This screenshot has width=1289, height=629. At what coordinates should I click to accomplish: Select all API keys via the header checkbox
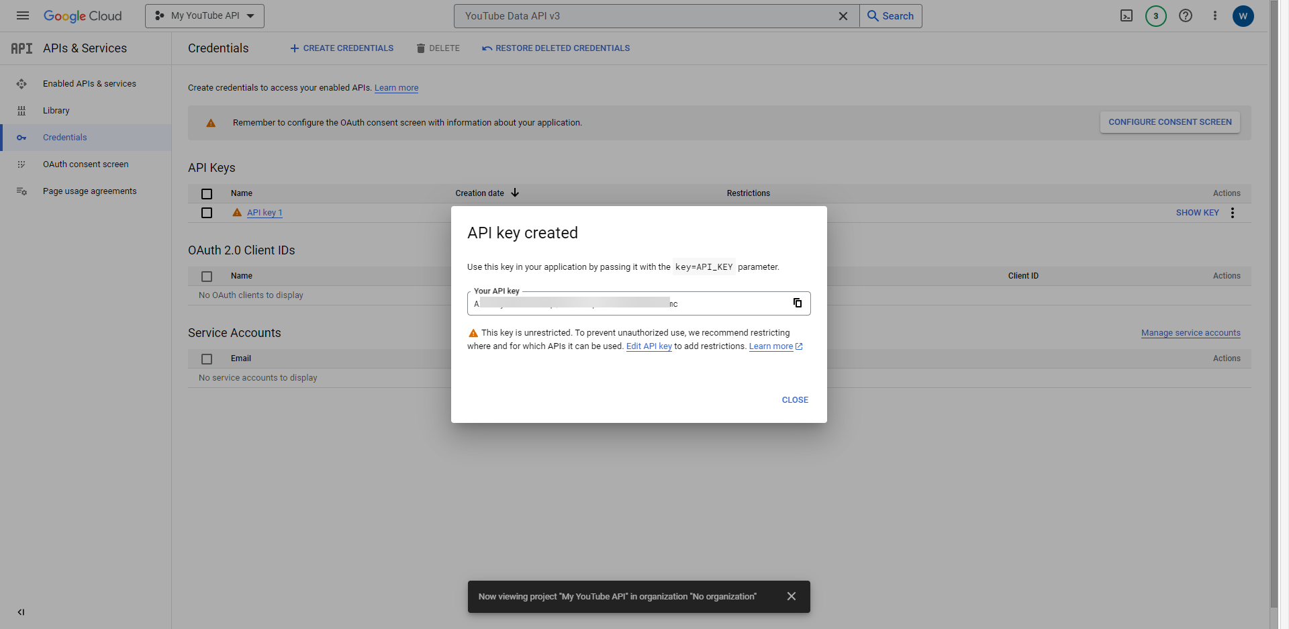pyautogui.click(x=207, y=193)
